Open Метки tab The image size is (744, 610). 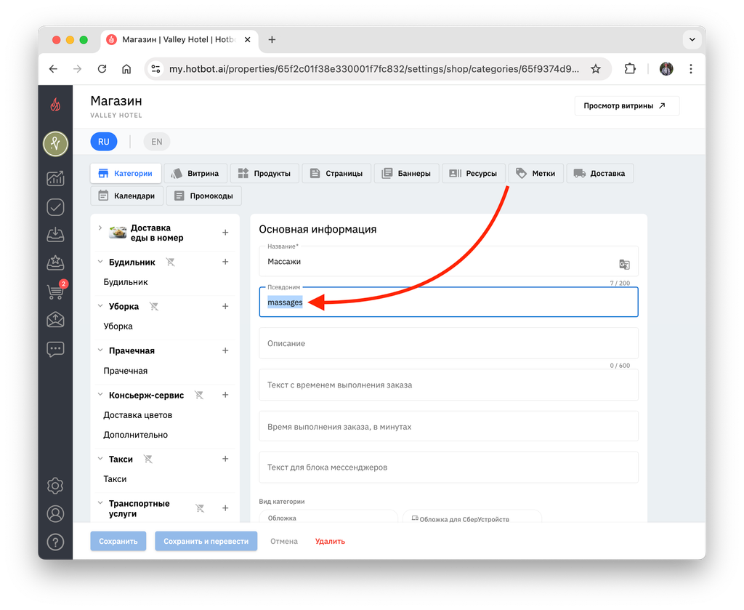536,173
